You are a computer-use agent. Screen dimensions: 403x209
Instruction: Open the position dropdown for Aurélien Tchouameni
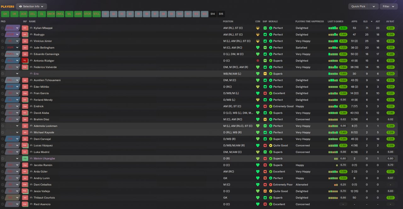[13, 80]
